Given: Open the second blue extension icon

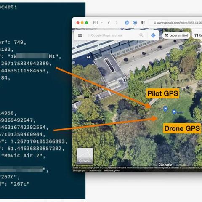Looking at the screenshot, I should [135, 23].
